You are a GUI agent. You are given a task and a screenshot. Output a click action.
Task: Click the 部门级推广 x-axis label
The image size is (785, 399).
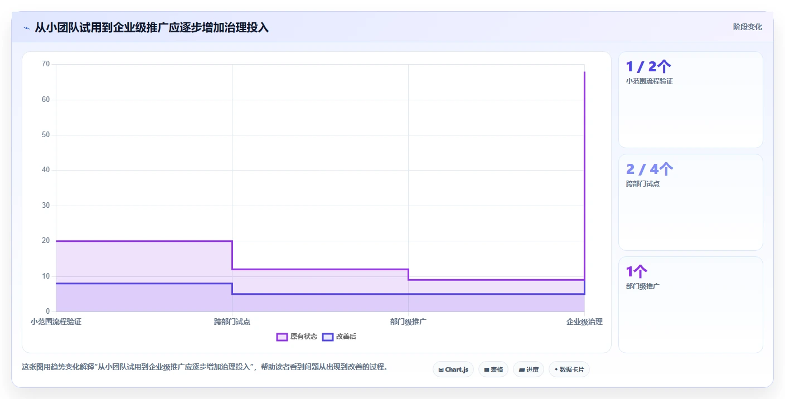[408, 322]
